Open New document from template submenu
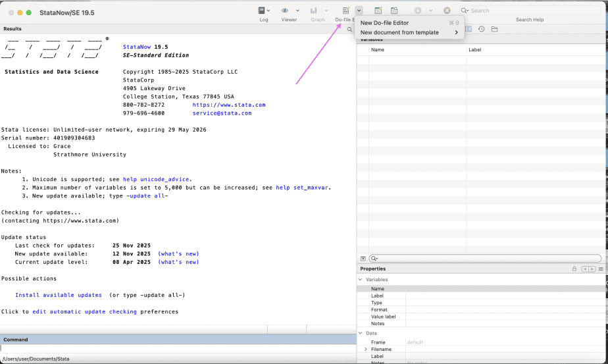608x364 pixels. [x=399, y=32]
